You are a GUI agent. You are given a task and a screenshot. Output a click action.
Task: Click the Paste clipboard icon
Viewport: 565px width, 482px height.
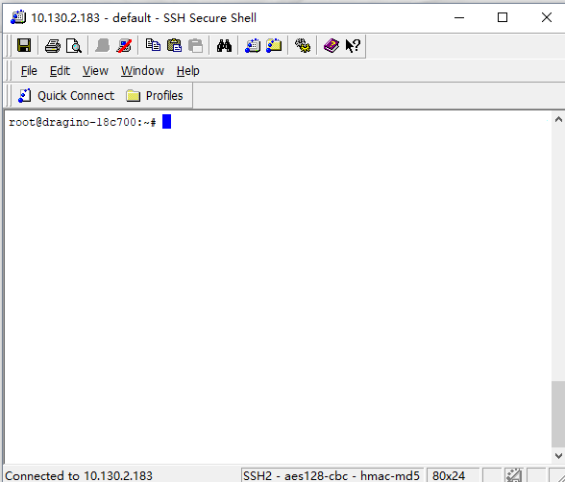[x=175, y=45]
